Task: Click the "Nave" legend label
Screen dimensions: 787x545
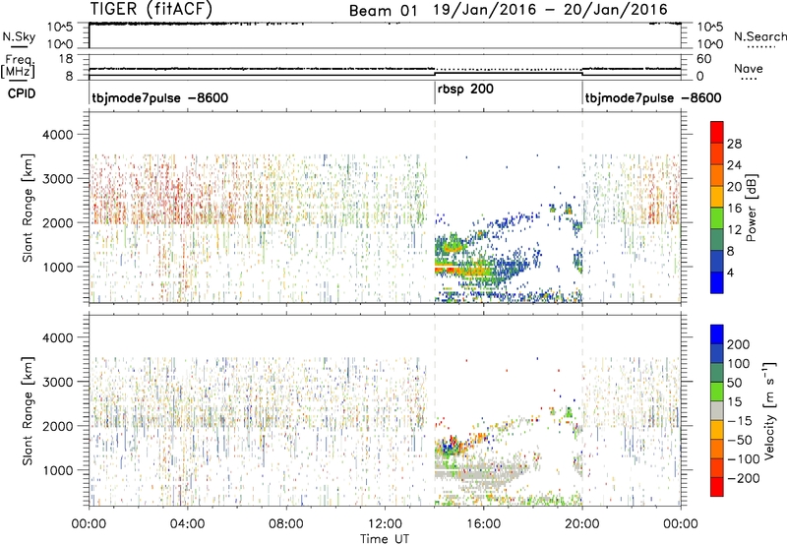Action: 749,69
